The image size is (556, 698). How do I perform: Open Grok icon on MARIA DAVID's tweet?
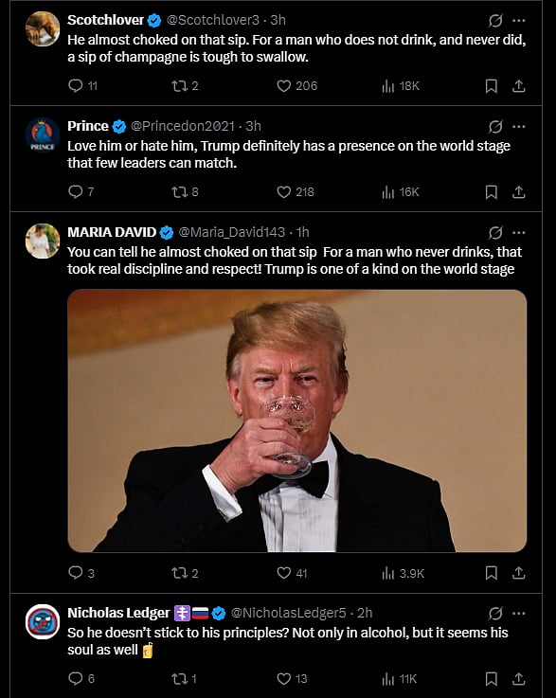[495, 232]
